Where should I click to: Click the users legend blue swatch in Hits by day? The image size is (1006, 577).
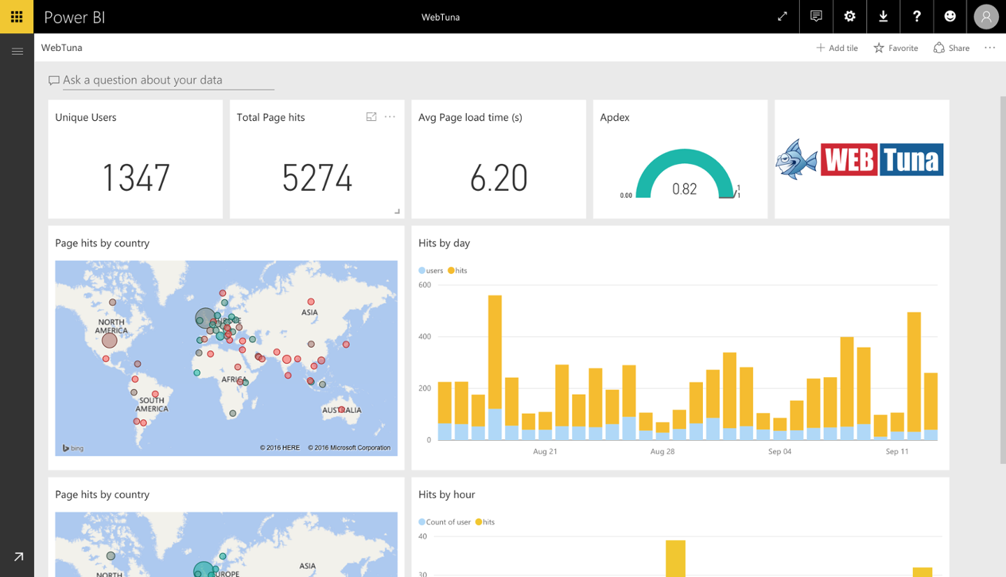tap(422, 270)
